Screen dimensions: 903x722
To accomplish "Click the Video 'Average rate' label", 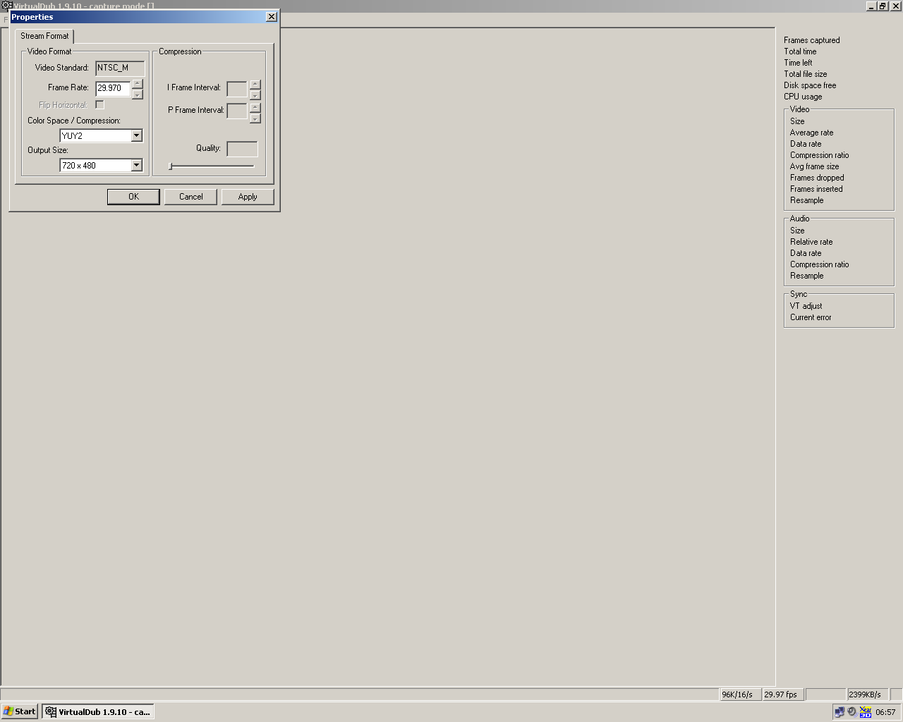I will [811, 133].
